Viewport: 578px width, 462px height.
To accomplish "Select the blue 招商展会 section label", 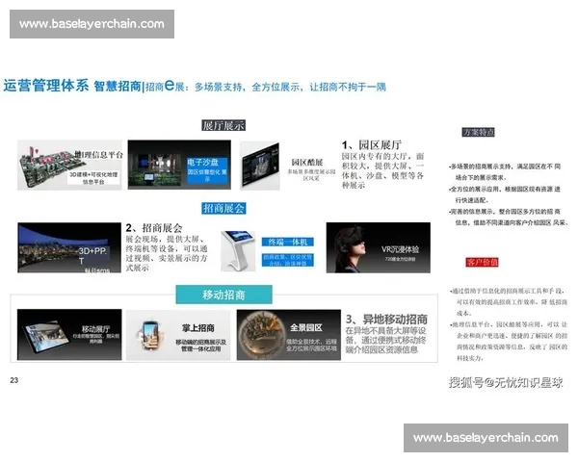I will point(223,209).
